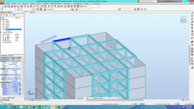Switch to the Proyección view tab
The width and height of the screenshot is (194, 109).
[32, 12]
